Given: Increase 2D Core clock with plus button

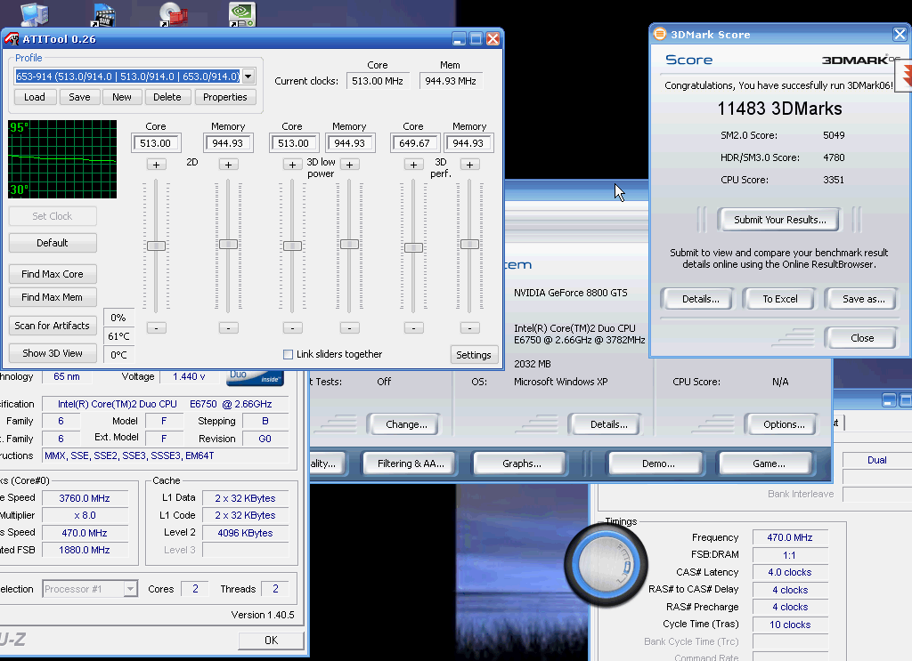Looking at the screenshot, I should 157,165.
